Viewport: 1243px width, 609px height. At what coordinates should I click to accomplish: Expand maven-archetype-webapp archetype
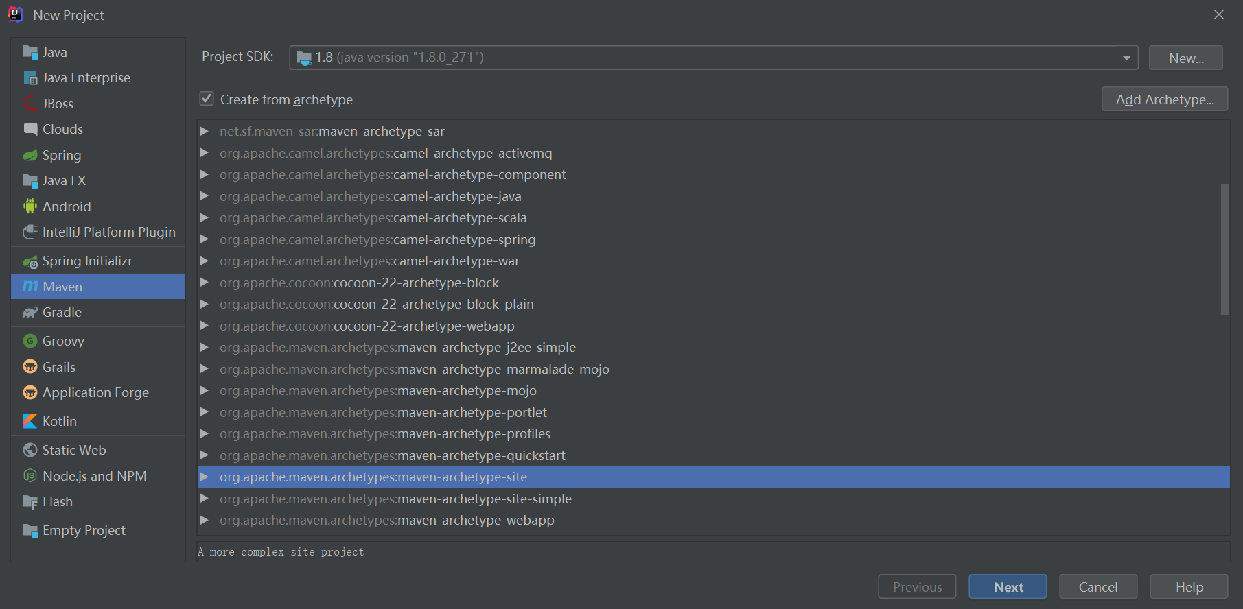(205, 520)
